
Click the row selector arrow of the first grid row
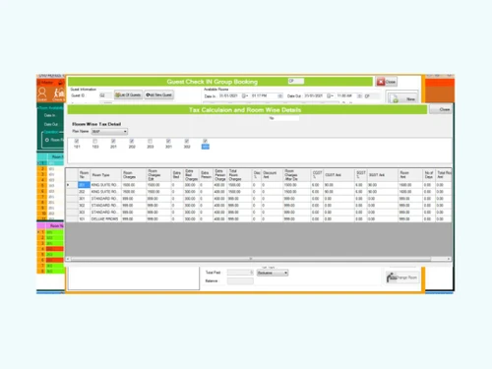click(72, 185)
